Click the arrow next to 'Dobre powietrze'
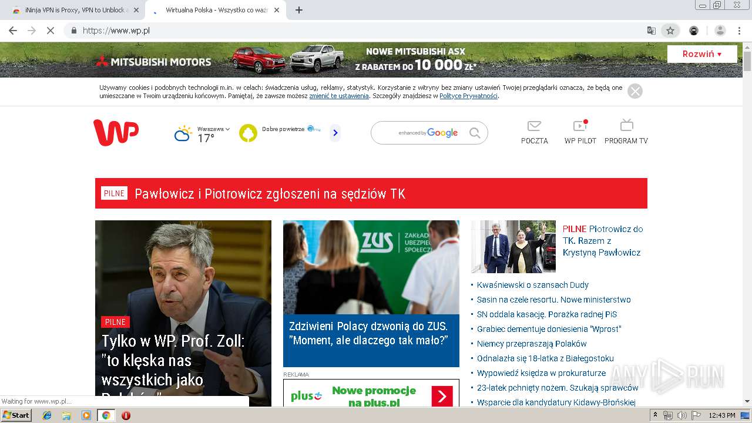 coord(335,133)
